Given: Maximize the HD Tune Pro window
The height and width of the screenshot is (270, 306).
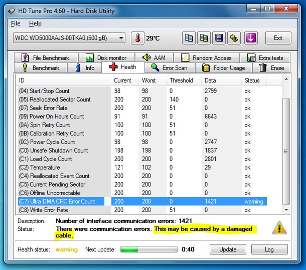Looking at the screenshot, I should point(267,9).
